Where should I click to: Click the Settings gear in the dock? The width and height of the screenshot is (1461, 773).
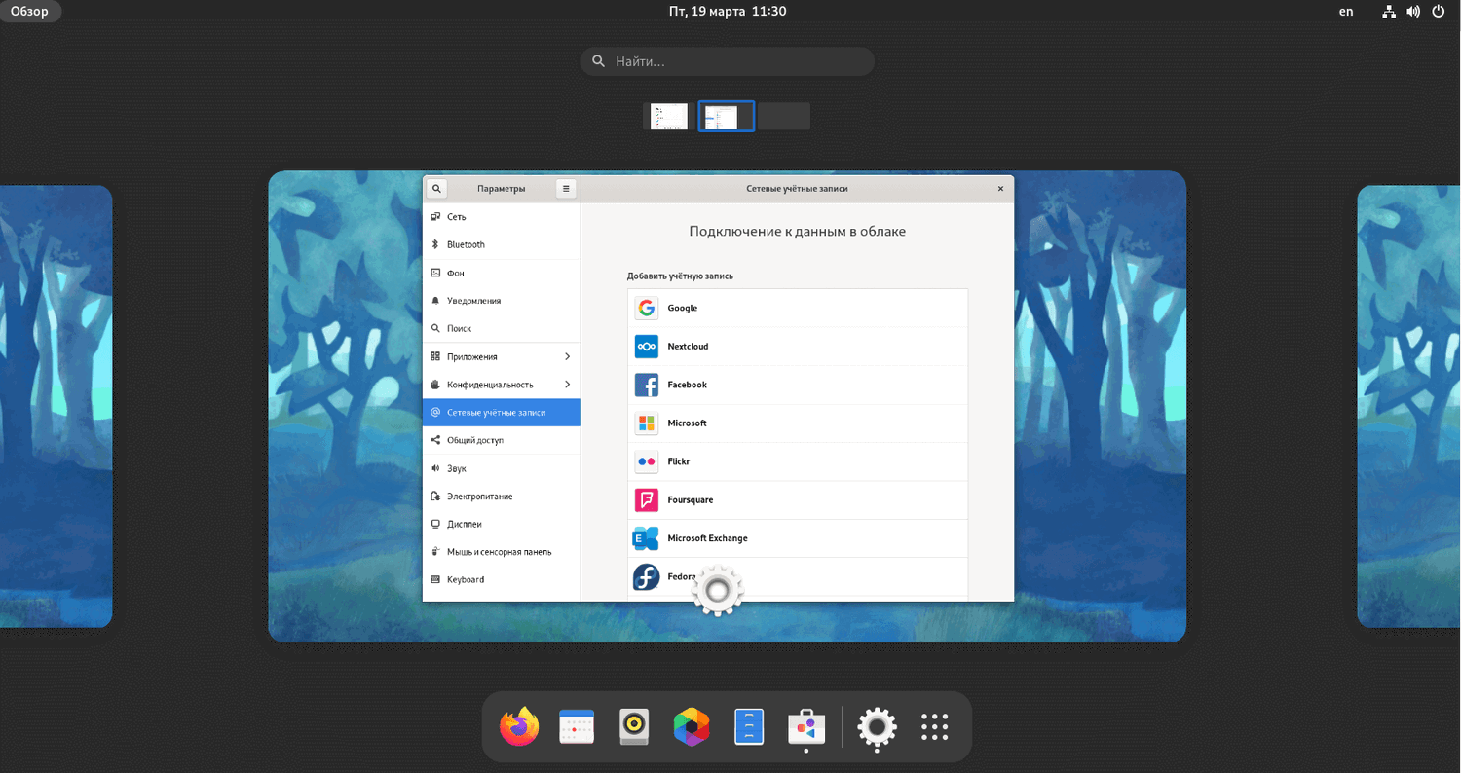(x=877, y=726)
